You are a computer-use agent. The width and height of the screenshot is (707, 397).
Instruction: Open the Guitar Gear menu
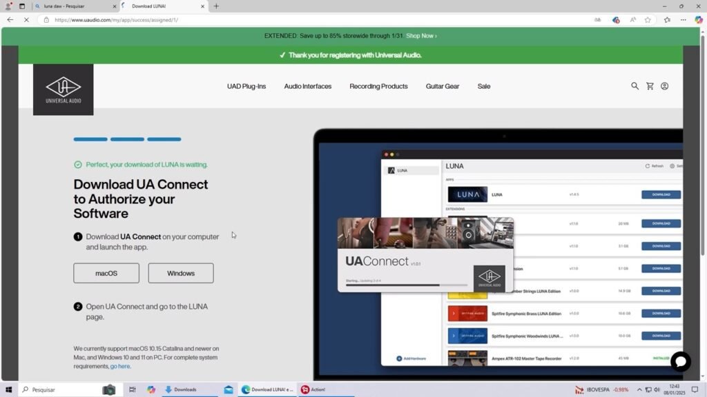pos(443,86)
